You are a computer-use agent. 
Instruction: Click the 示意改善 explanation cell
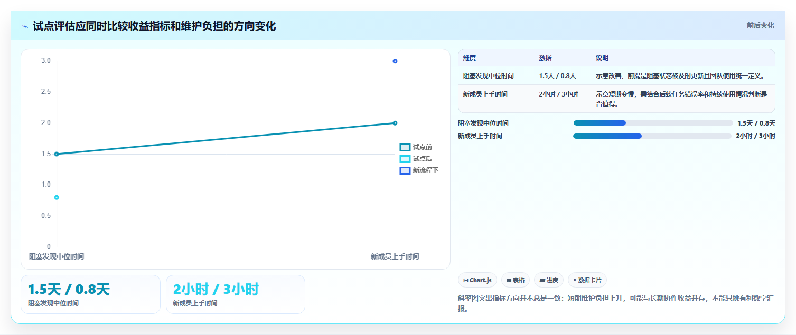click(680, 76)
